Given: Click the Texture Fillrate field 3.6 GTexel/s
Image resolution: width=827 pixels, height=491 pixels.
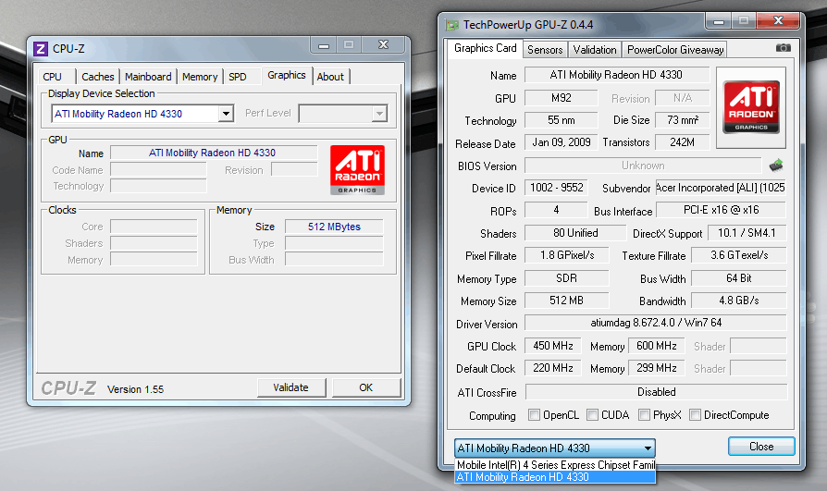Looking at the screenshot, I should [x=739, y=255].
